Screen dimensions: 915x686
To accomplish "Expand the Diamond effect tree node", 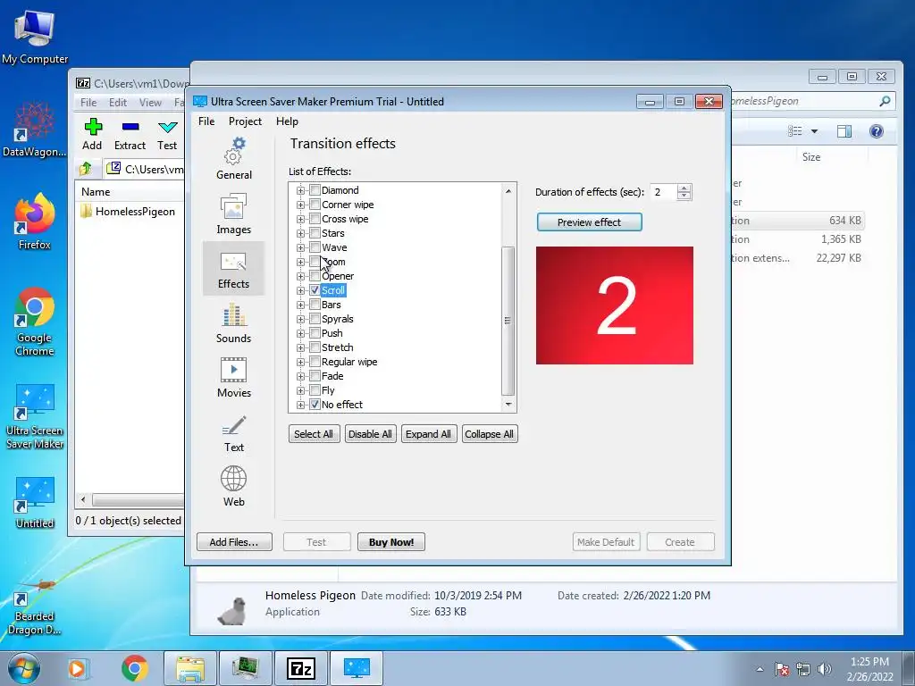I will click(300, 190).
